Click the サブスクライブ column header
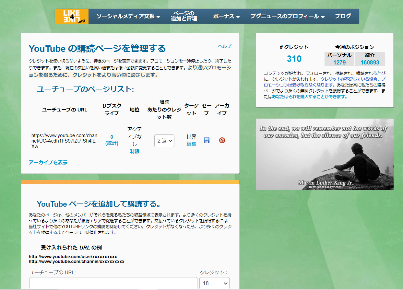 pos(112,110)
